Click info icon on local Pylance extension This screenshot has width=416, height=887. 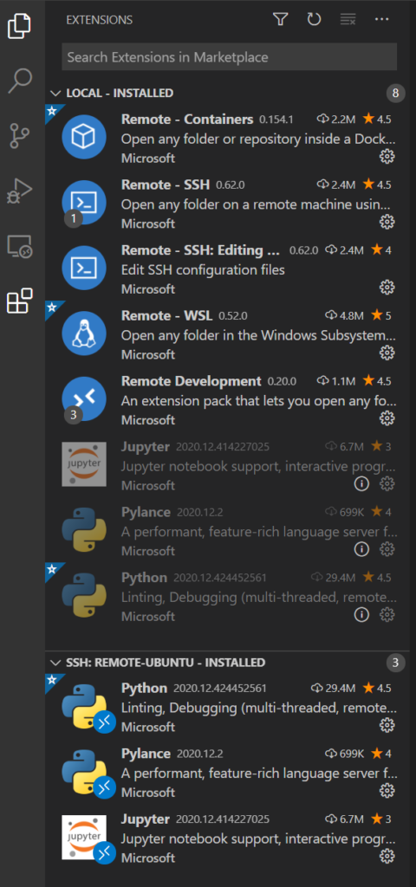361,548
